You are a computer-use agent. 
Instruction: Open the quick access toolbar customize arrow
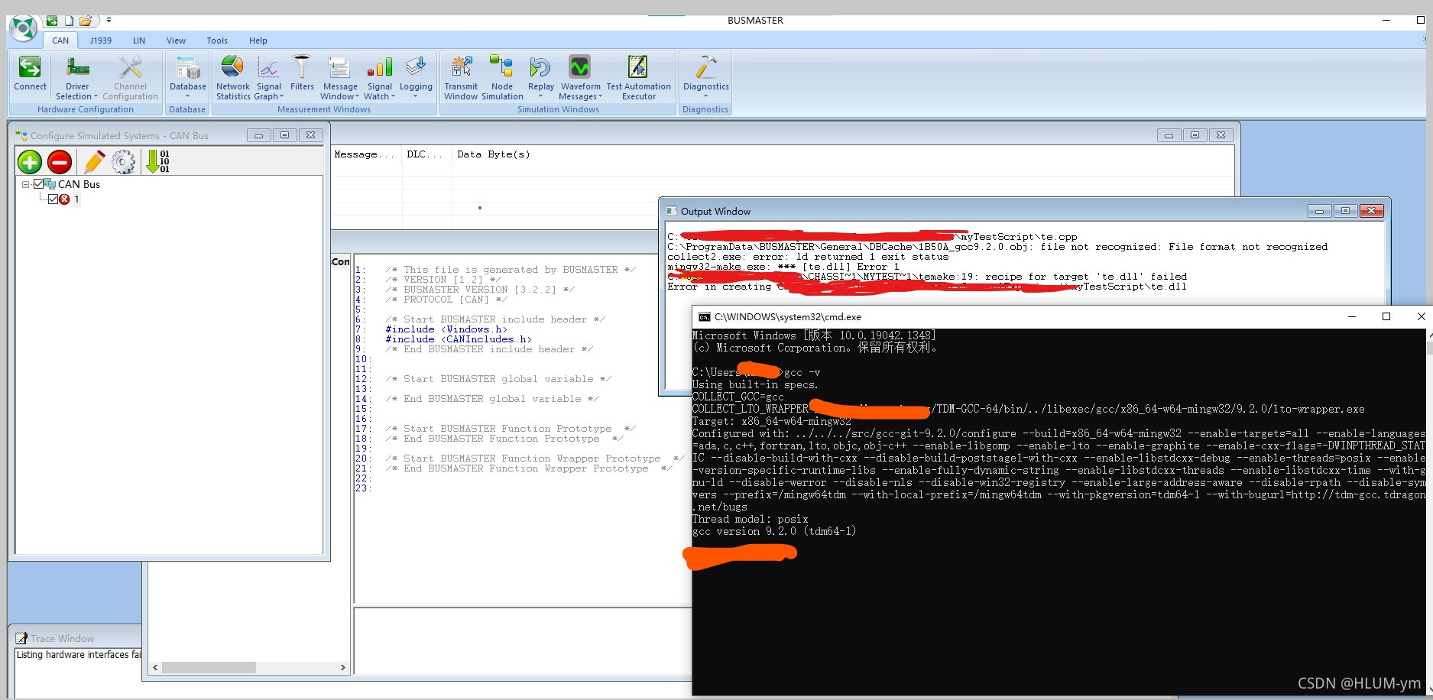[x=109, y=21]
